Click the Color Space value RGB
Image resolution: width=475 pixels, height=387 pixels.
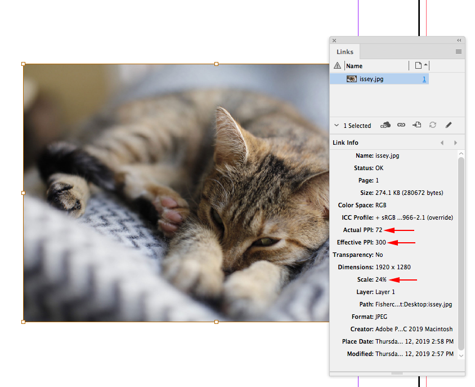pyautogui.click(x=381, y=205)
